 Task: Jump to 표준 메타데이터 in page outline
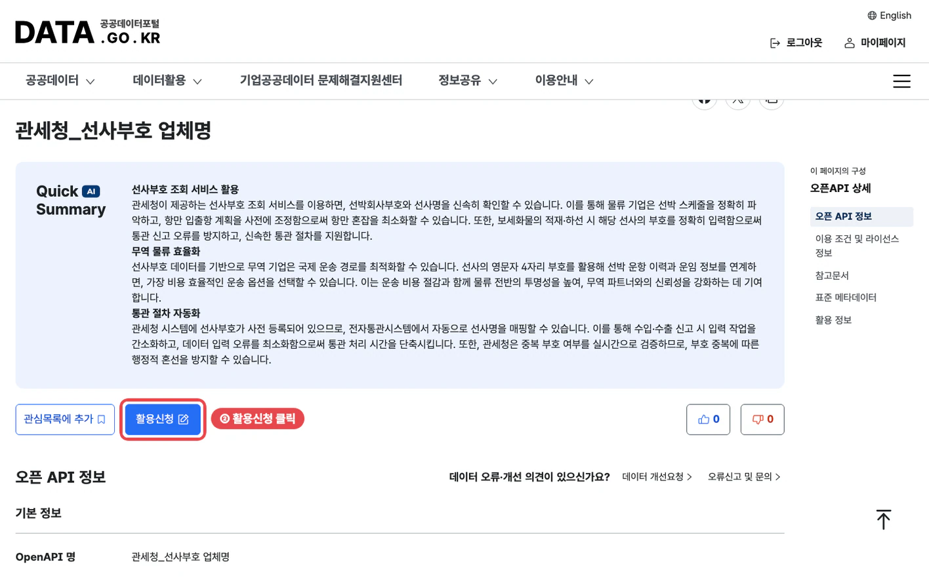tap(846, 298)
